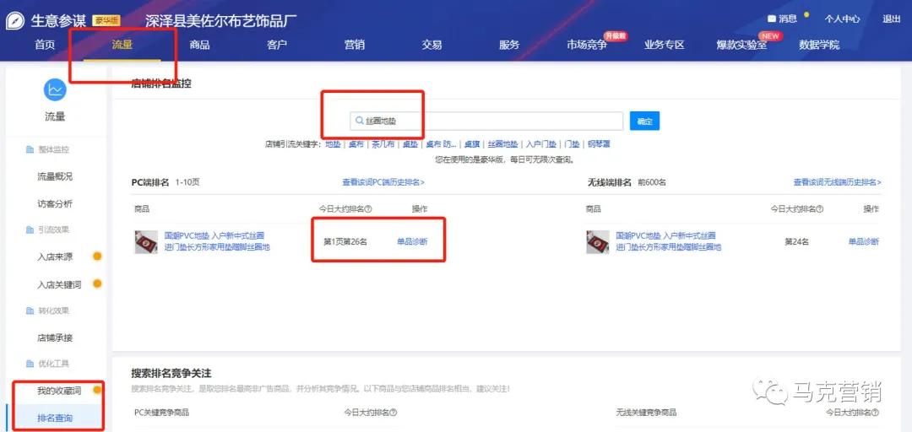Open the 数据学院 tab
Viewport: 912px width, 432px height.
pos(819,45)
